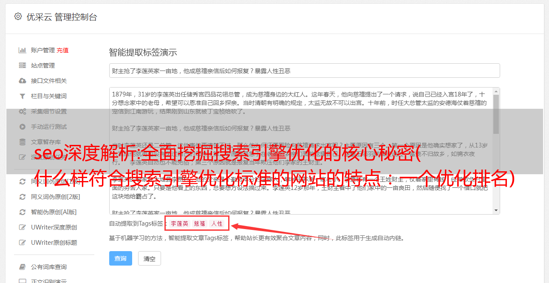
Task: Click the scrollbar down arrow of the text area
Action: (x=496, y=210)
